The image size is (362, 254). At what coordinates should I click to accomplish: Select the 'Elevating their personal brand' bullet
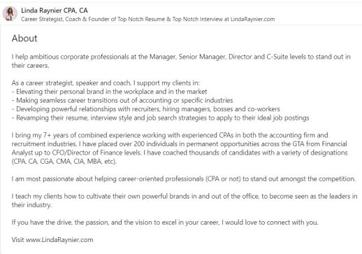[x=109, y=92]
